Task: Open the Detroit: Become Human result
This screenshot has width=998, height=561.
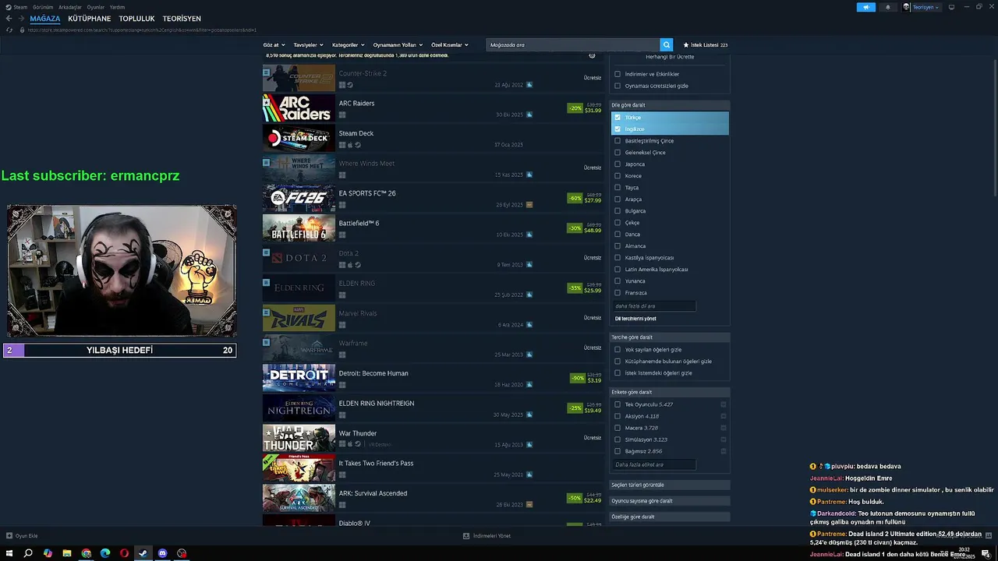Action: tap(433, 378)
